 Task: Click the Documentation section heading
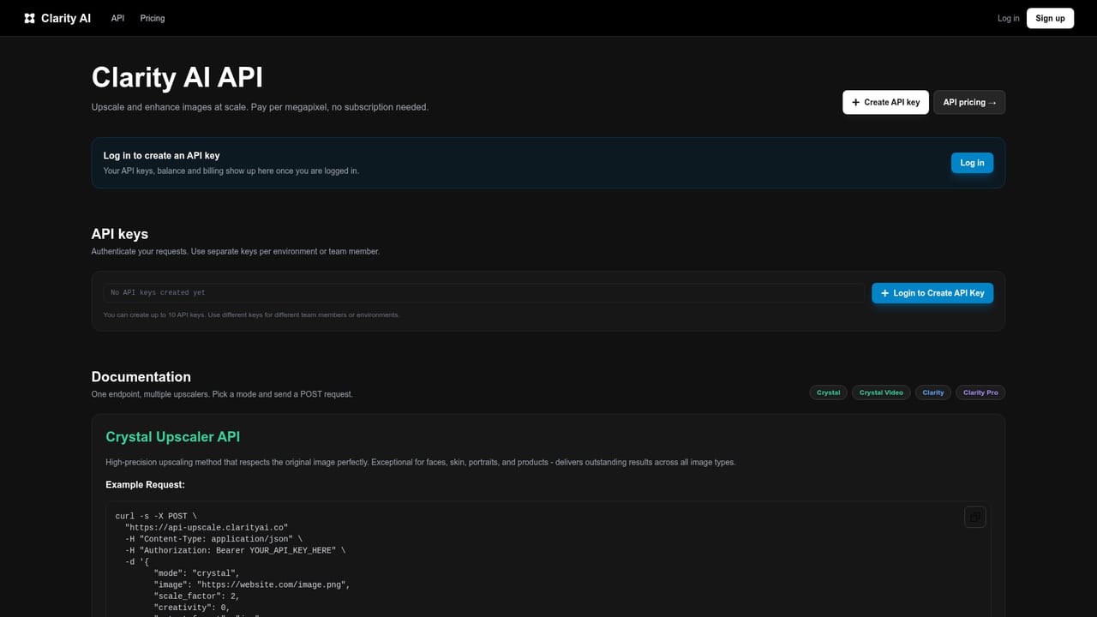pos(141,377)
